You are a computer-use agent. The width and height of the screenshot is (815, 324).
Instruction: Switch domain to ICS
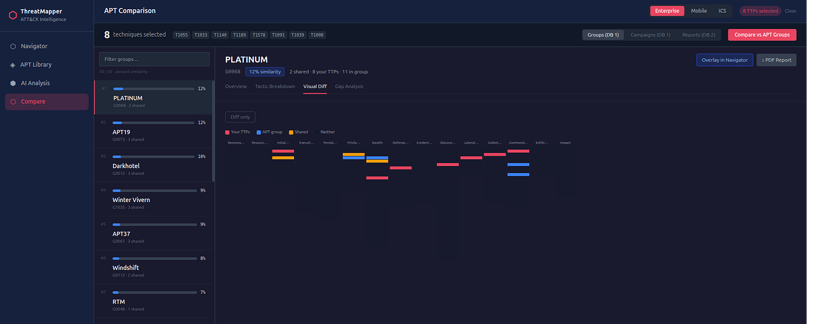(x=722, y=11)
